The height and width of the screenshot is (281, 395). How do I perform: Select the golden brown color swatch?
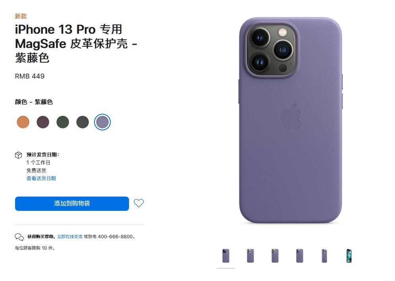pyautogui.click(x=23, y=122)
